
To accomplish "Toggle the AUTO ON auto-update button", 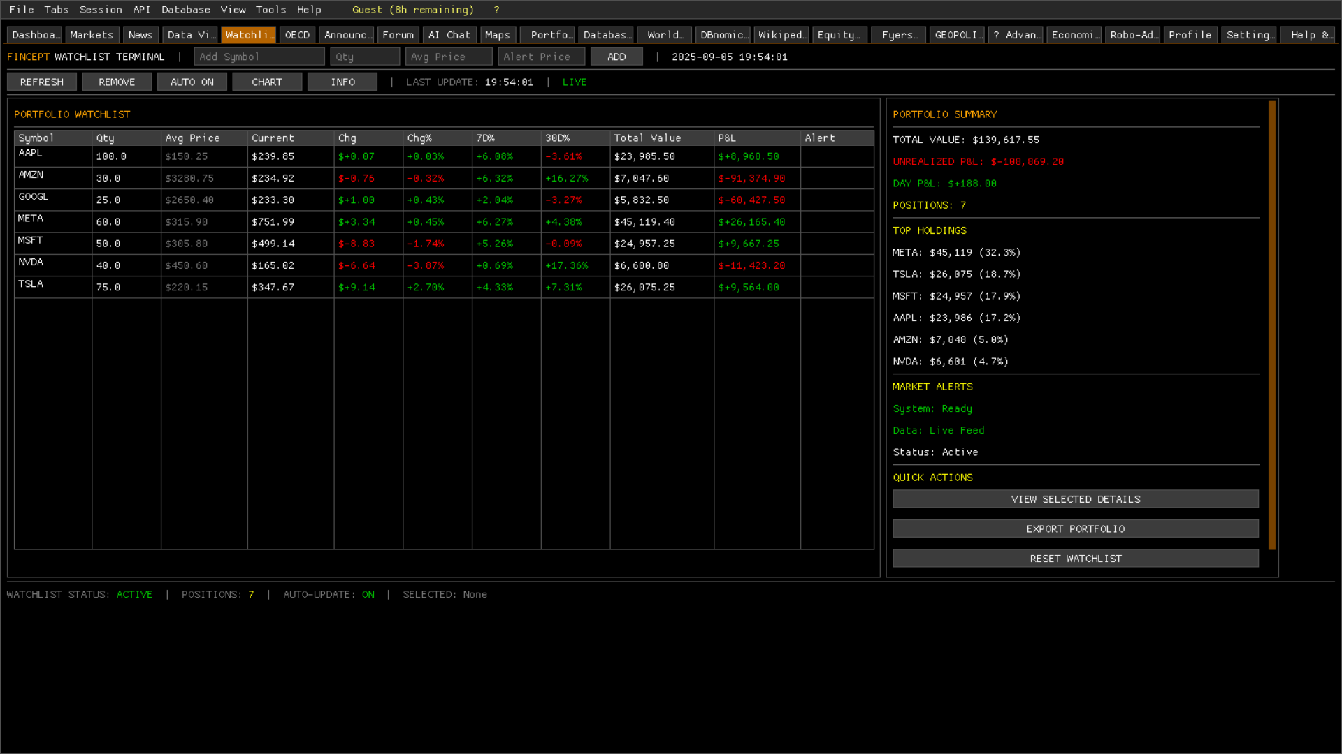I will [x=192, y=82].
